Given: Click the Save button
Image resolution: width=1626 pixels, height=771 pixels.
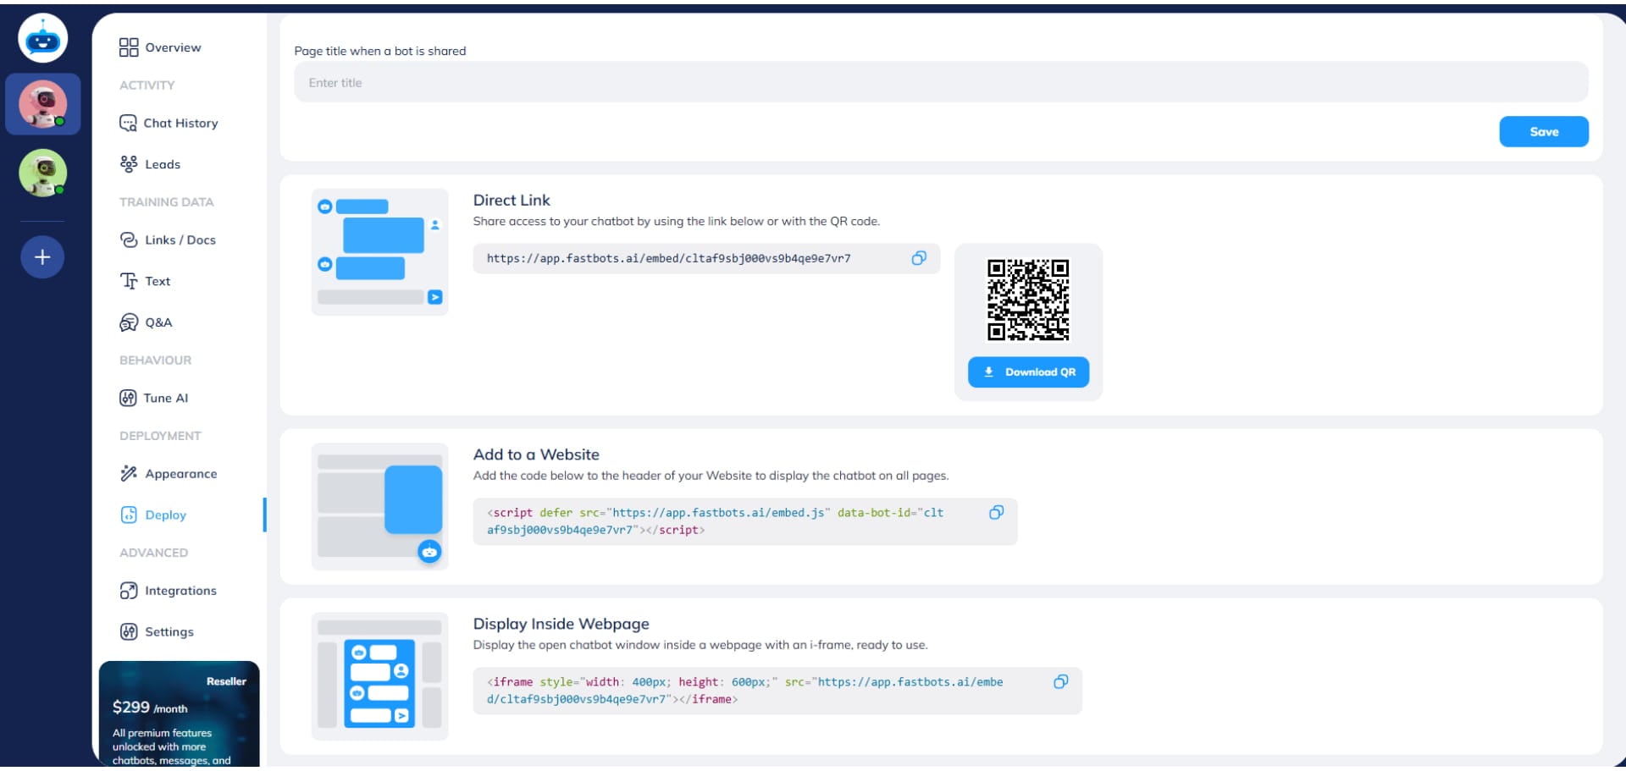Looking at the screenshot, I should [x=1544, y=131].
